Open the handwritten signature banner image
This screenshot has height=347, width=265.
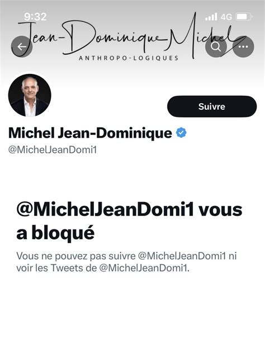pyautogui.click(x=132, y=37)
